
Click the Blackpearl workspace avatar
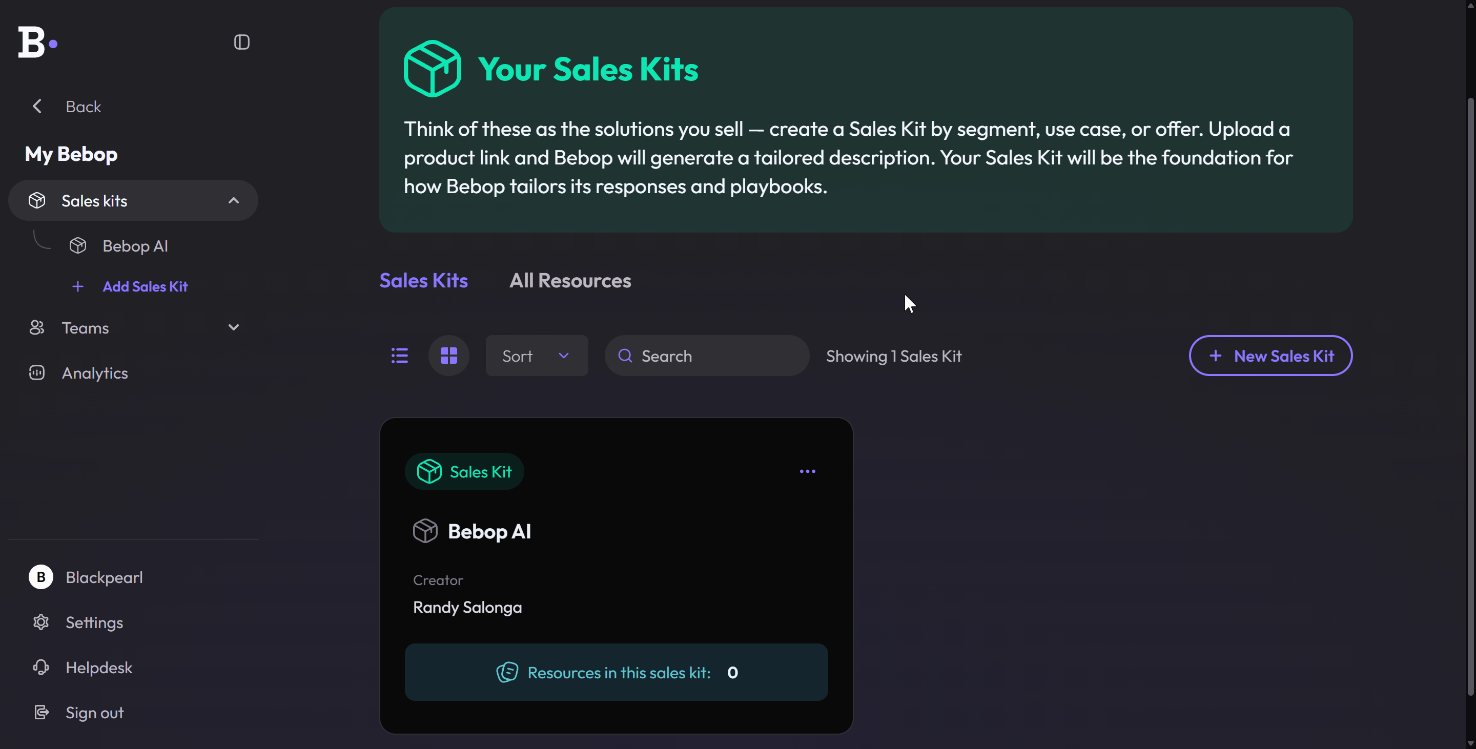[x=40, y=577]
